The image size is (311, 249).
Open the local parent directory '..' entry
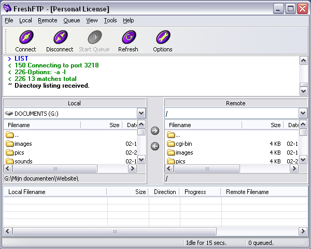point(17,135)
